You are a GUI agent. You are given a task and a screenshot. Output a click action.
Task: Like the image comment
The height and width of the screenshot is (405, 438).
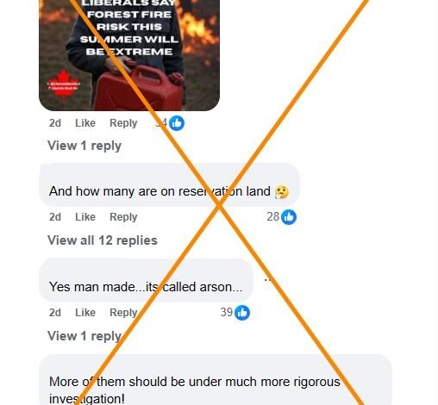click(85, 123)
